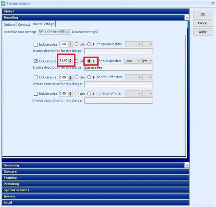Click the 25.00 extra amount field
Viewport: 216px width, 207px height.
point(64,60)
